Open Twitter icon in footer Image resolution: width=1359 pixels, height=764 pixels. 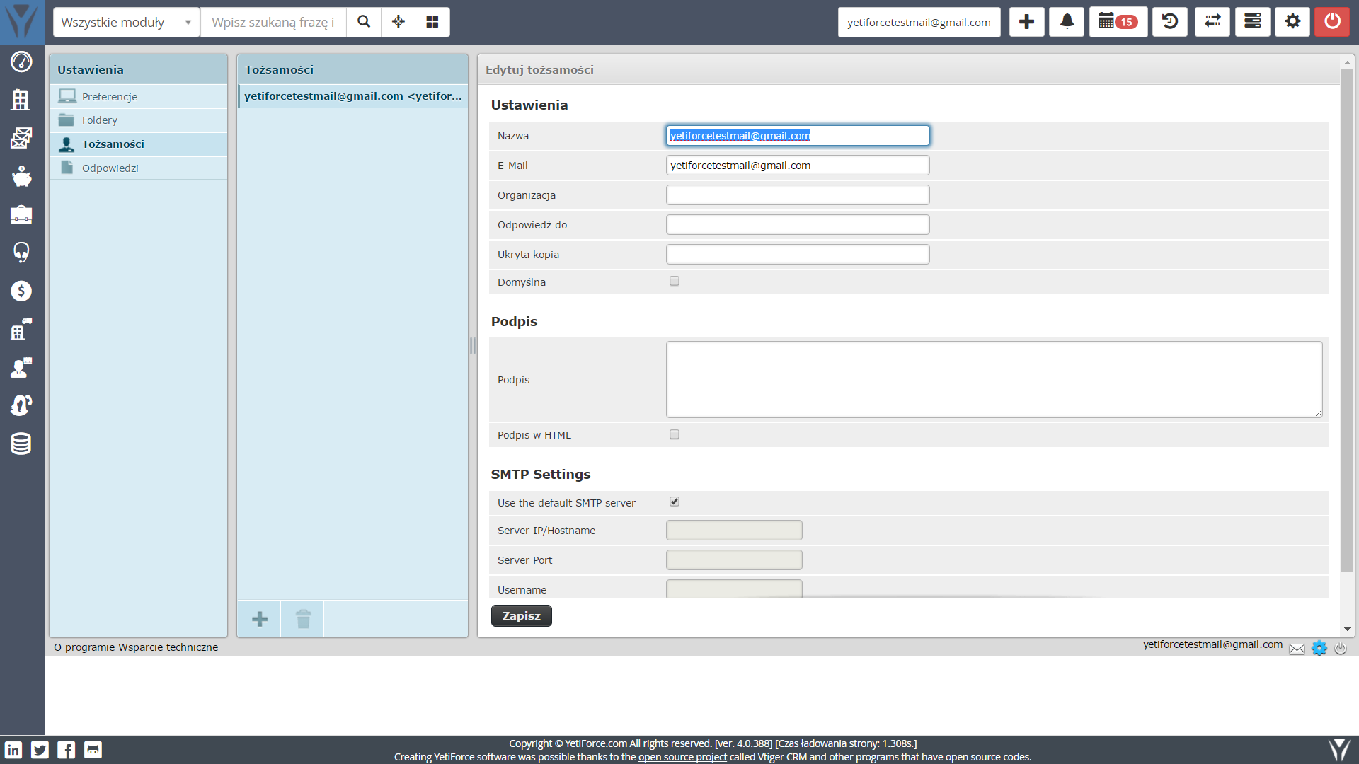coord(40,750)
